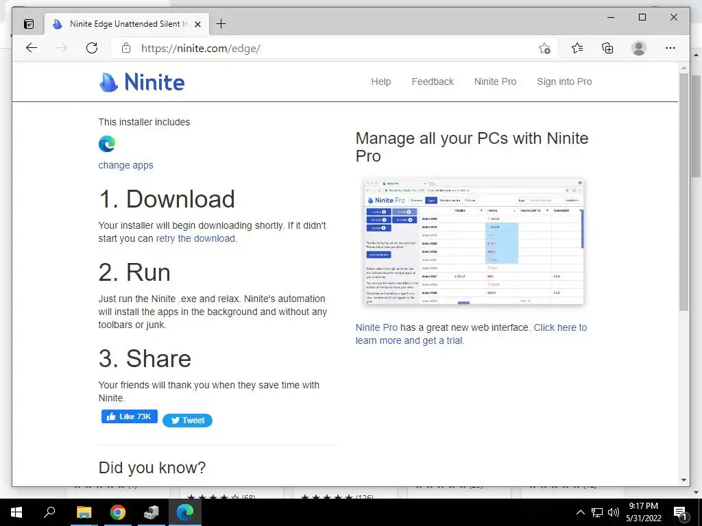Screen dimensions: 702x526
Task: Switch to Microsoft Edge in taskbar
Action: pos(185,512)
